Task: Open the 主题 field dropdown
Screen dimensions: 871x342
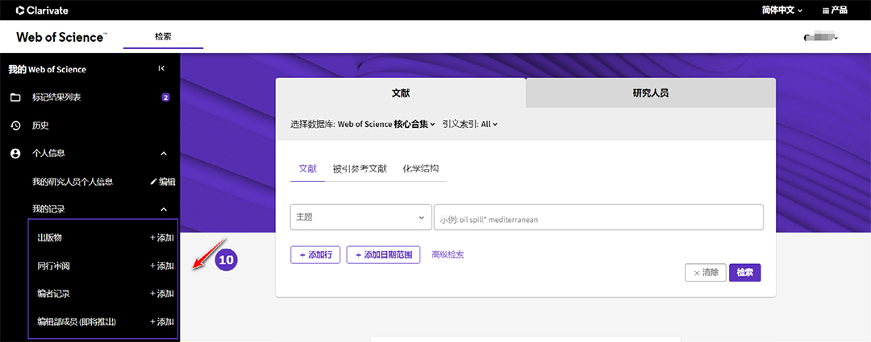Action: 361,217
